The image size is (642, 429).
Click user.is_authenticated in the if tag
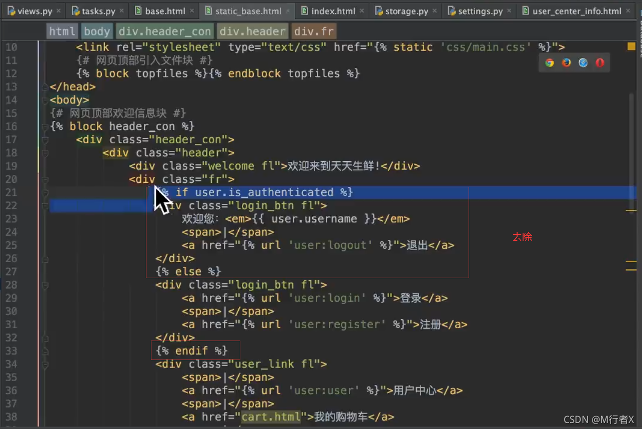264,192
